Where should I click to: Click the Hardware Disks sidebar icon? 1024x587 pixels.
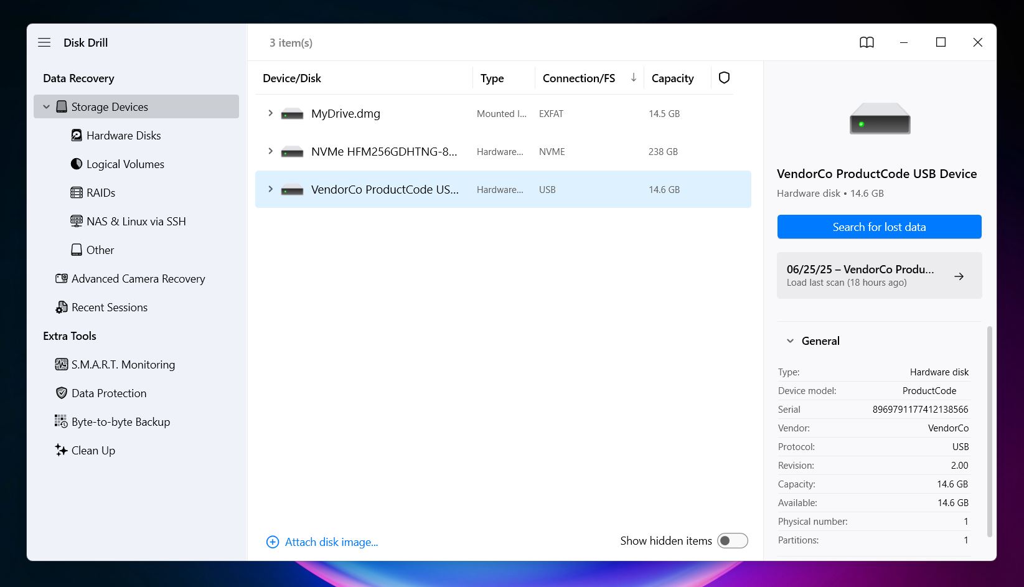(77, 136)
